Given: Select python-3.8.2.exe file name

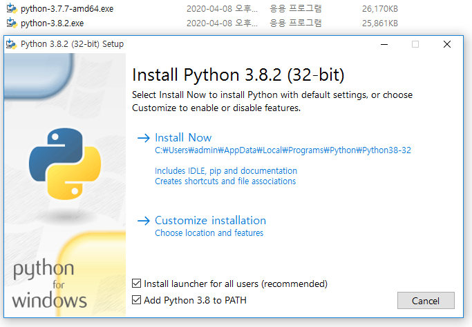Looking at the screenshot, I should [52, 23].
